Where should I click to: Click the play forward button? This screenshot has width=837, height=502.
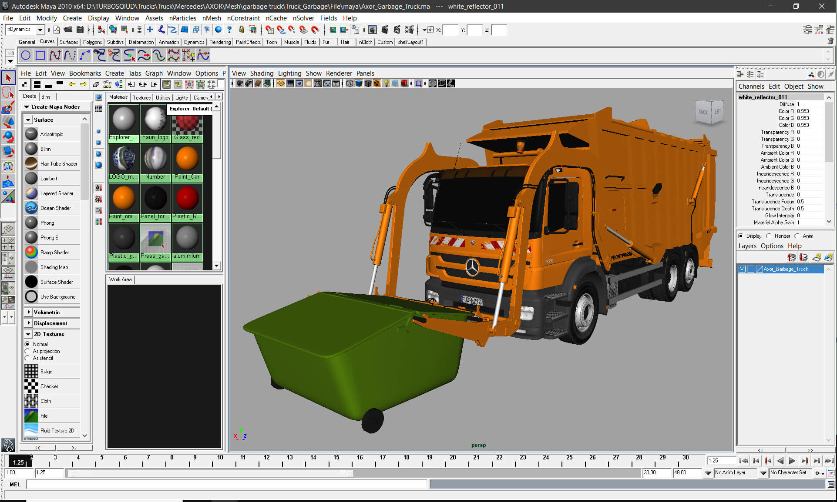(792, 461)
